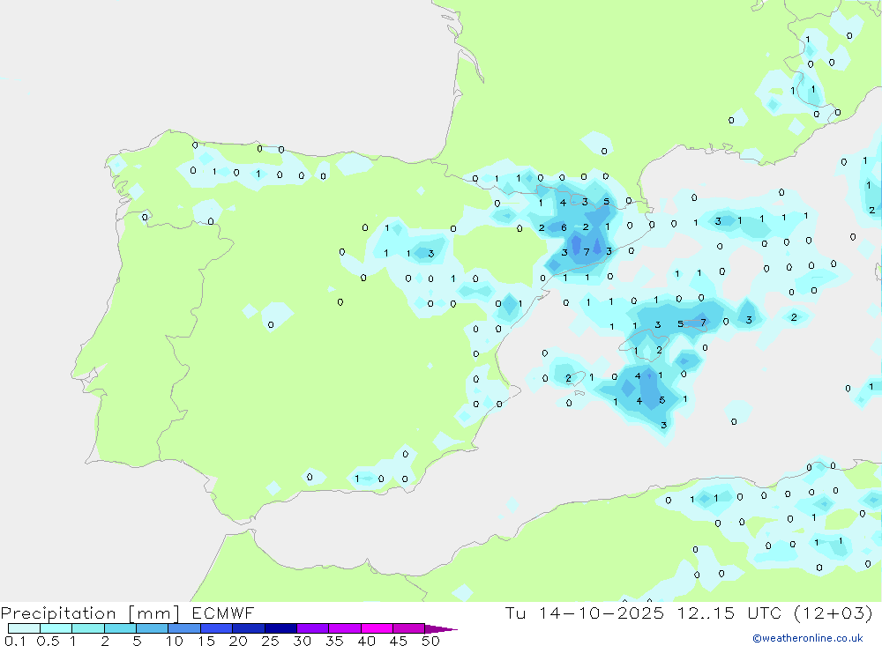The height and width of the screenshot is (646, 882).
Task: Pick the royal blue swatch between 15 and 20
Action: pos(216,628)
